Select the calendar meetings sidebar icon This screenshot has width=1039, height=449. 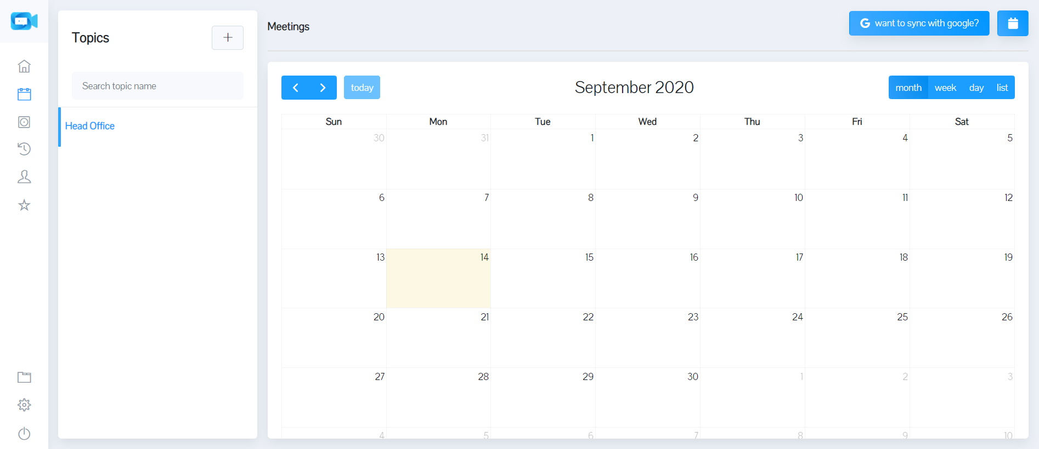(x=24, y=94)
